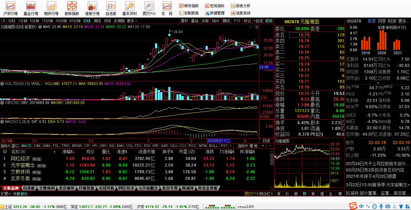The image size is (411, 210).
Task: Expand the 更多 period options
Action: coord(132,21)
